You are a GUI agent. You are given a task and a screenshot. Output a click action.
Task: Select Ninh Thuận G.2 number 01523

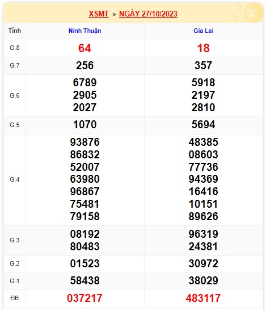(x=85, y=263)
